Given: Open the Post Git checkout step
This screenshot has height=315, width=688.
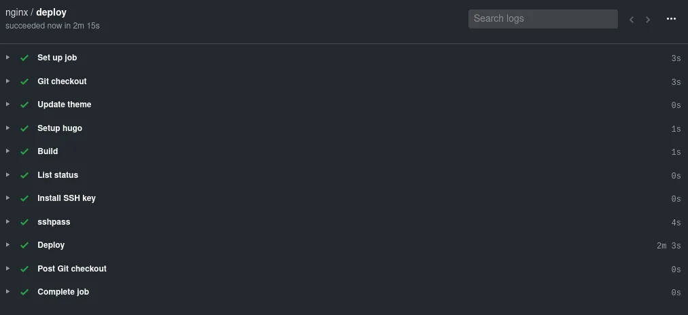Looking at the screenshot, I should click(72, 269).
